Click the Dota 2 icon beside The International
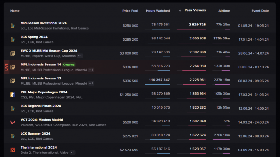Screen dimensions: 280x157 pos(13,150)
